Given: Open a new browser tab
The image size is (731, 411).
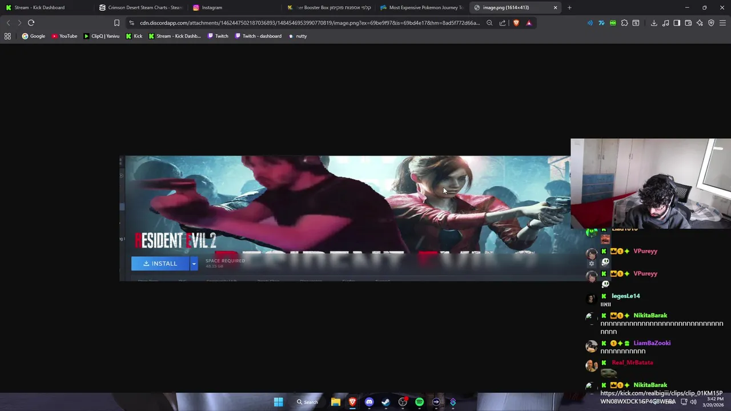Looking at the screenshot, I should coord(569,7).
